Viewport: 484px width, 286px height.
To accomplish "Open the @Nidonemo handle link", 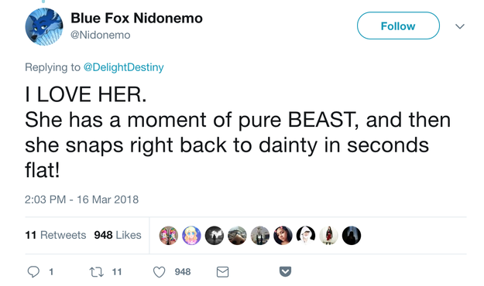I will (101, 35).
